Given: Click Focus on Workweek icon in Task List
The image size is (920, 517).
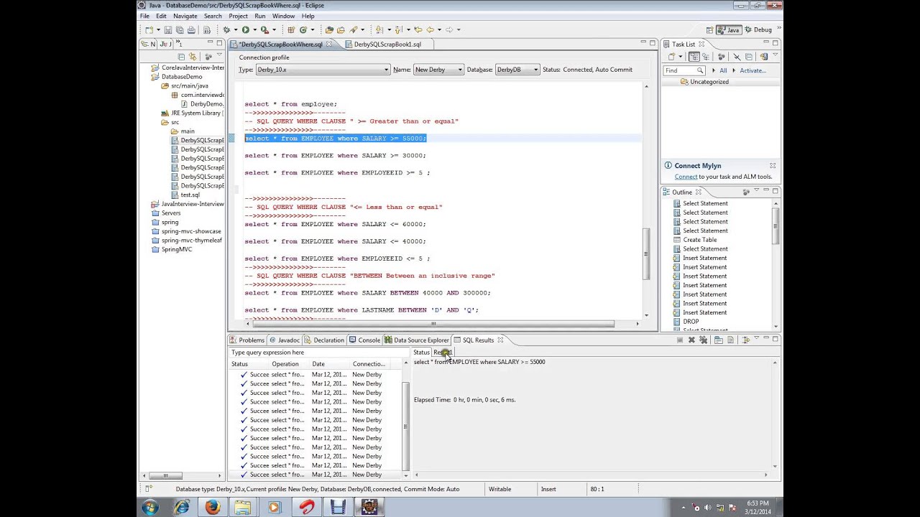Looking at the screenshot, I should [722, 57].
